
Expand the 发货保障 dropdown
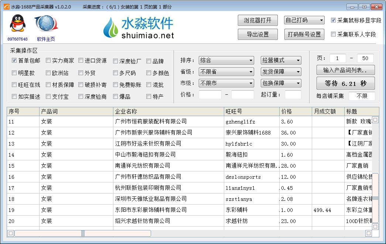(281, 72)
